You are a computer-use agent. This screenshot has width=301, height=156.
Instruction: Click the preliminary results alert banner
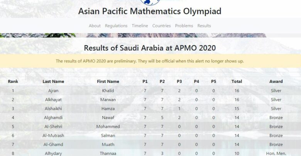[150, 61]
